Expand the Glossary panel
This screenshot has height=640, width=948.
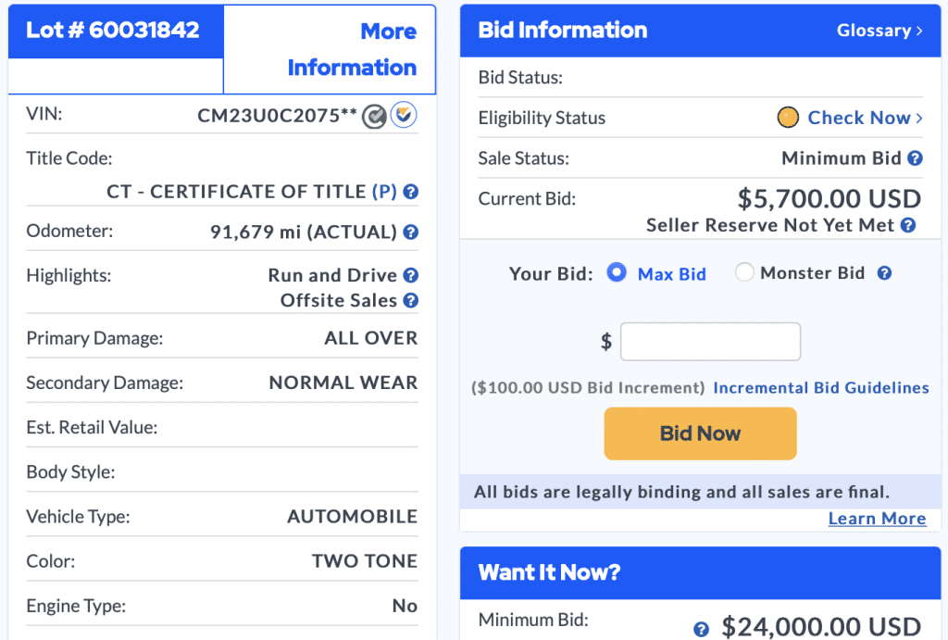(879, 30)
